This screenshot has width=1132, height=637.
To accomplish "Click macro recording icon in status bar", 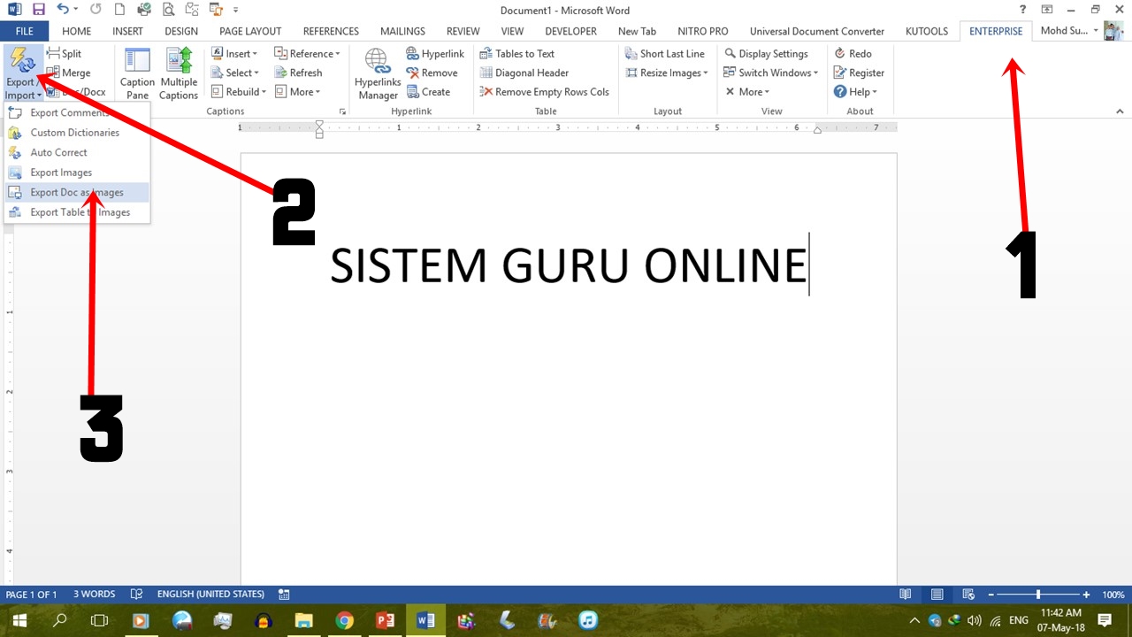I will pyautogui.click(x=284, y=595).
